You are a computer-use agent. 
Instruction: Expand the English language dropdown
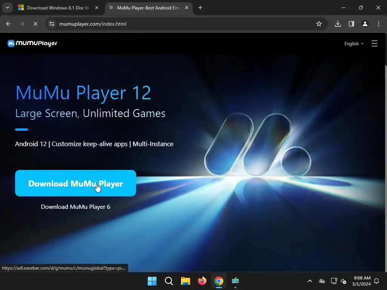coord(354,44)
